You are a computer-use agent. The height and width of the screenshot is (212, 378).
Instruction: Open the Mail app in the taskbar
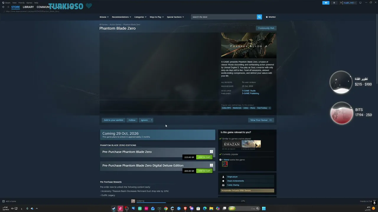coord(153,208)
